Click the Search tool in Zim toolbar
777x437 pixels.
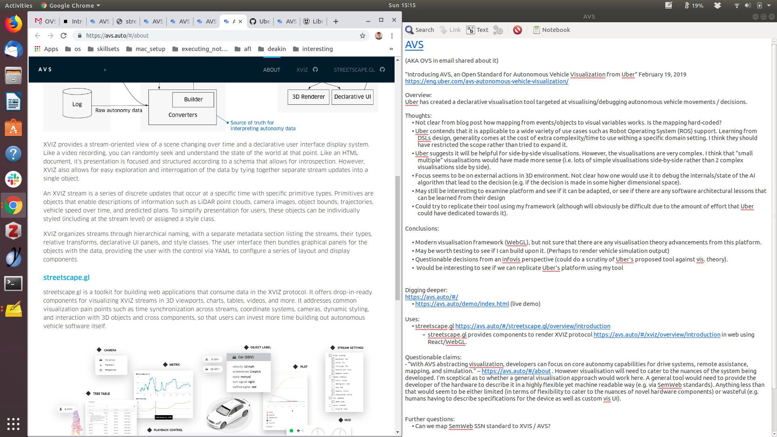click(x=419, y=30)
